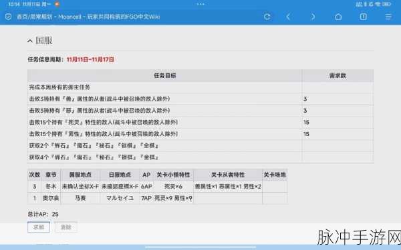
Task: Select the 关卡场地 column header
Action: pyautogui.click(x=275, y=175)
